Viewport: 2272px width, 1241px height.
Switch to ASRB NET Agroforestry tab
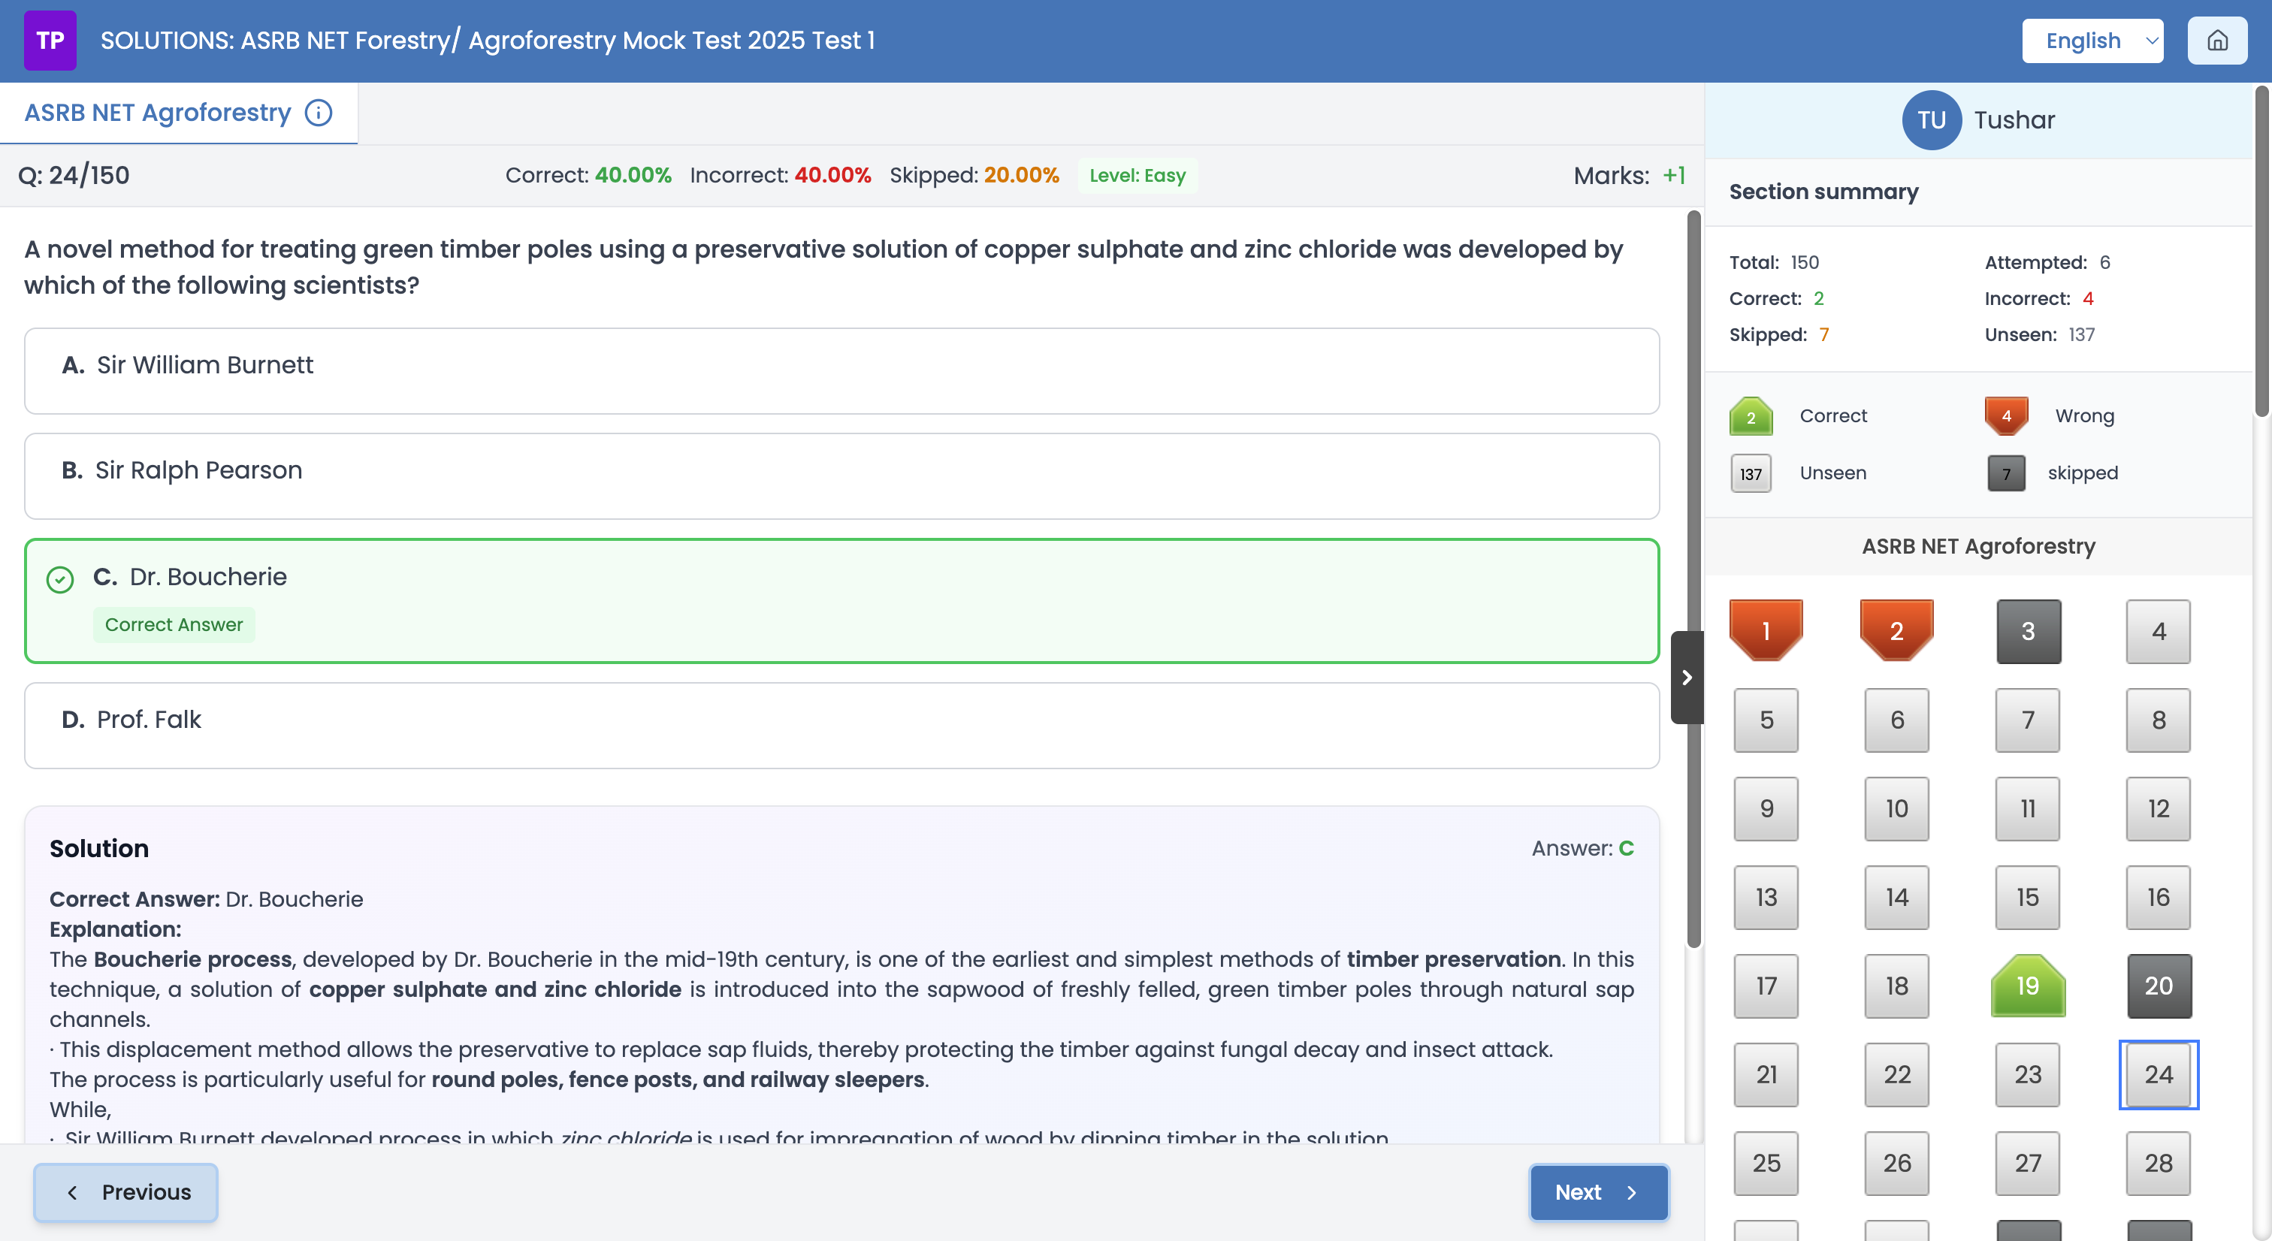pyautogui.click(x=159, y=112)
